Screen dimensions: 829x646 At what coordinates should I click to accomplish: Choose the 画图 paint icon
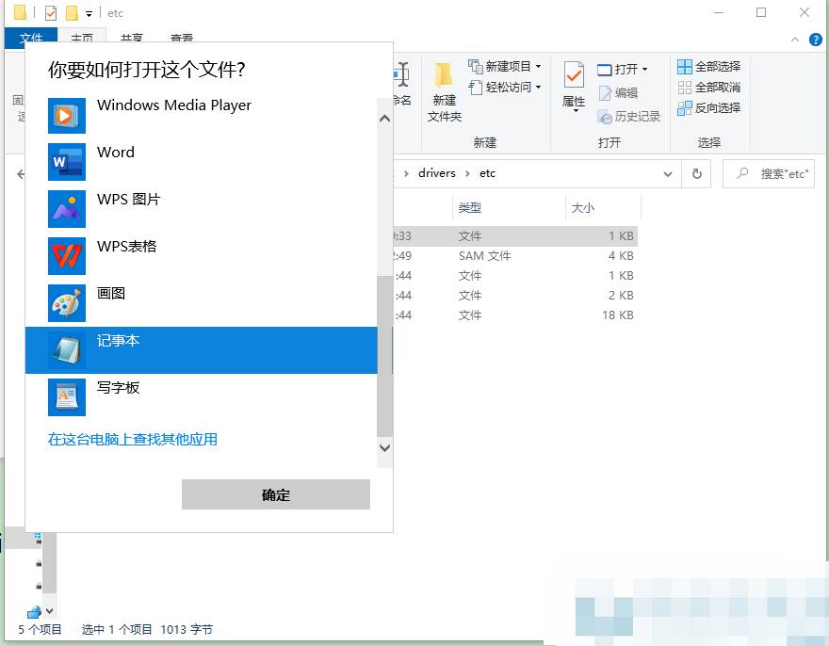pos(67,303)
